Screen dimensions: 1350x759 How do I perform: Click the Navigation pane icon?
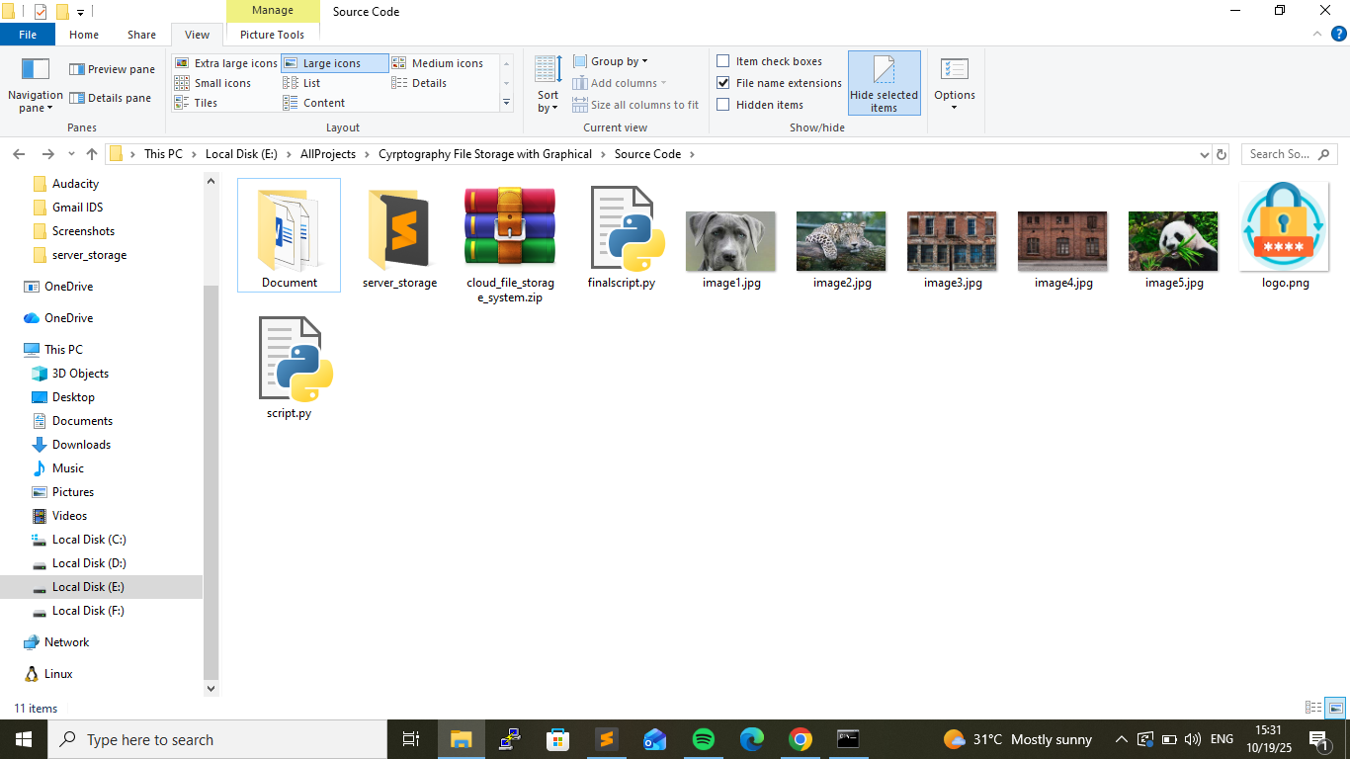click(x=36, y=69)
